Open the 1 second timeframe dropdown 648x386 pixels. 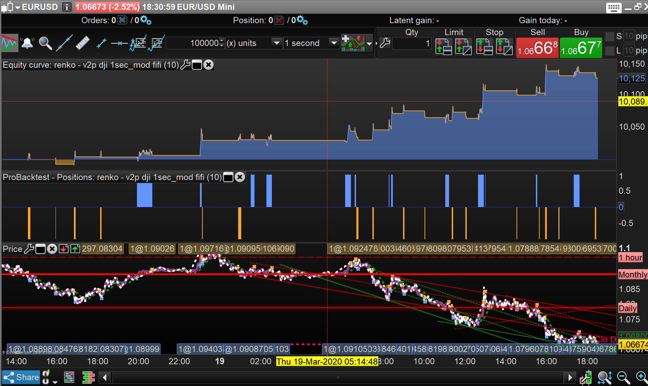tap(334, 43)
